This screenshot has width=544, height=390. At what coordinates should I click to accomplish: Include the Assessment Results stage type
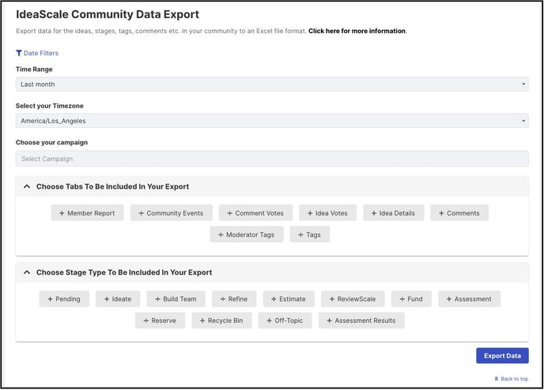coord(361,321)
